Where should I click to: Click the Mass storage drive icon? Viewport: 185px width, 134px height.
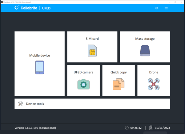click(145, 51)
